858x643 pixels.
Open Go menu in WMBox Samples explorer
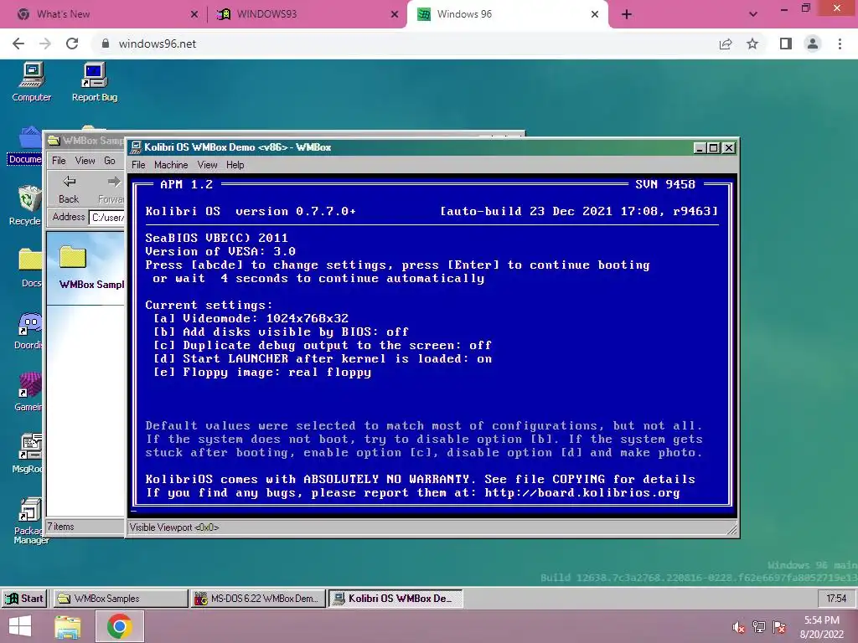pyautogui.click(x=110, y=160)
